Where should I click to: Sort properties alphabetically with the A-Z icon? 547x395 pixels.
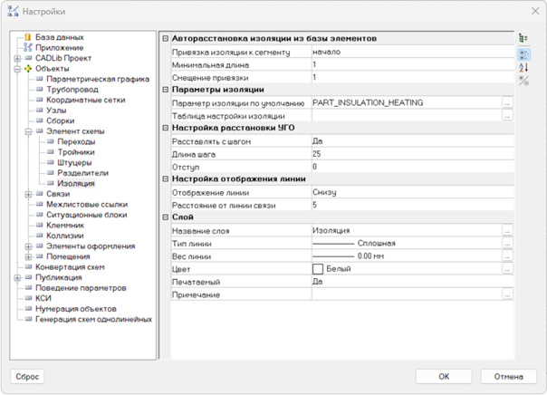[523, 67]
